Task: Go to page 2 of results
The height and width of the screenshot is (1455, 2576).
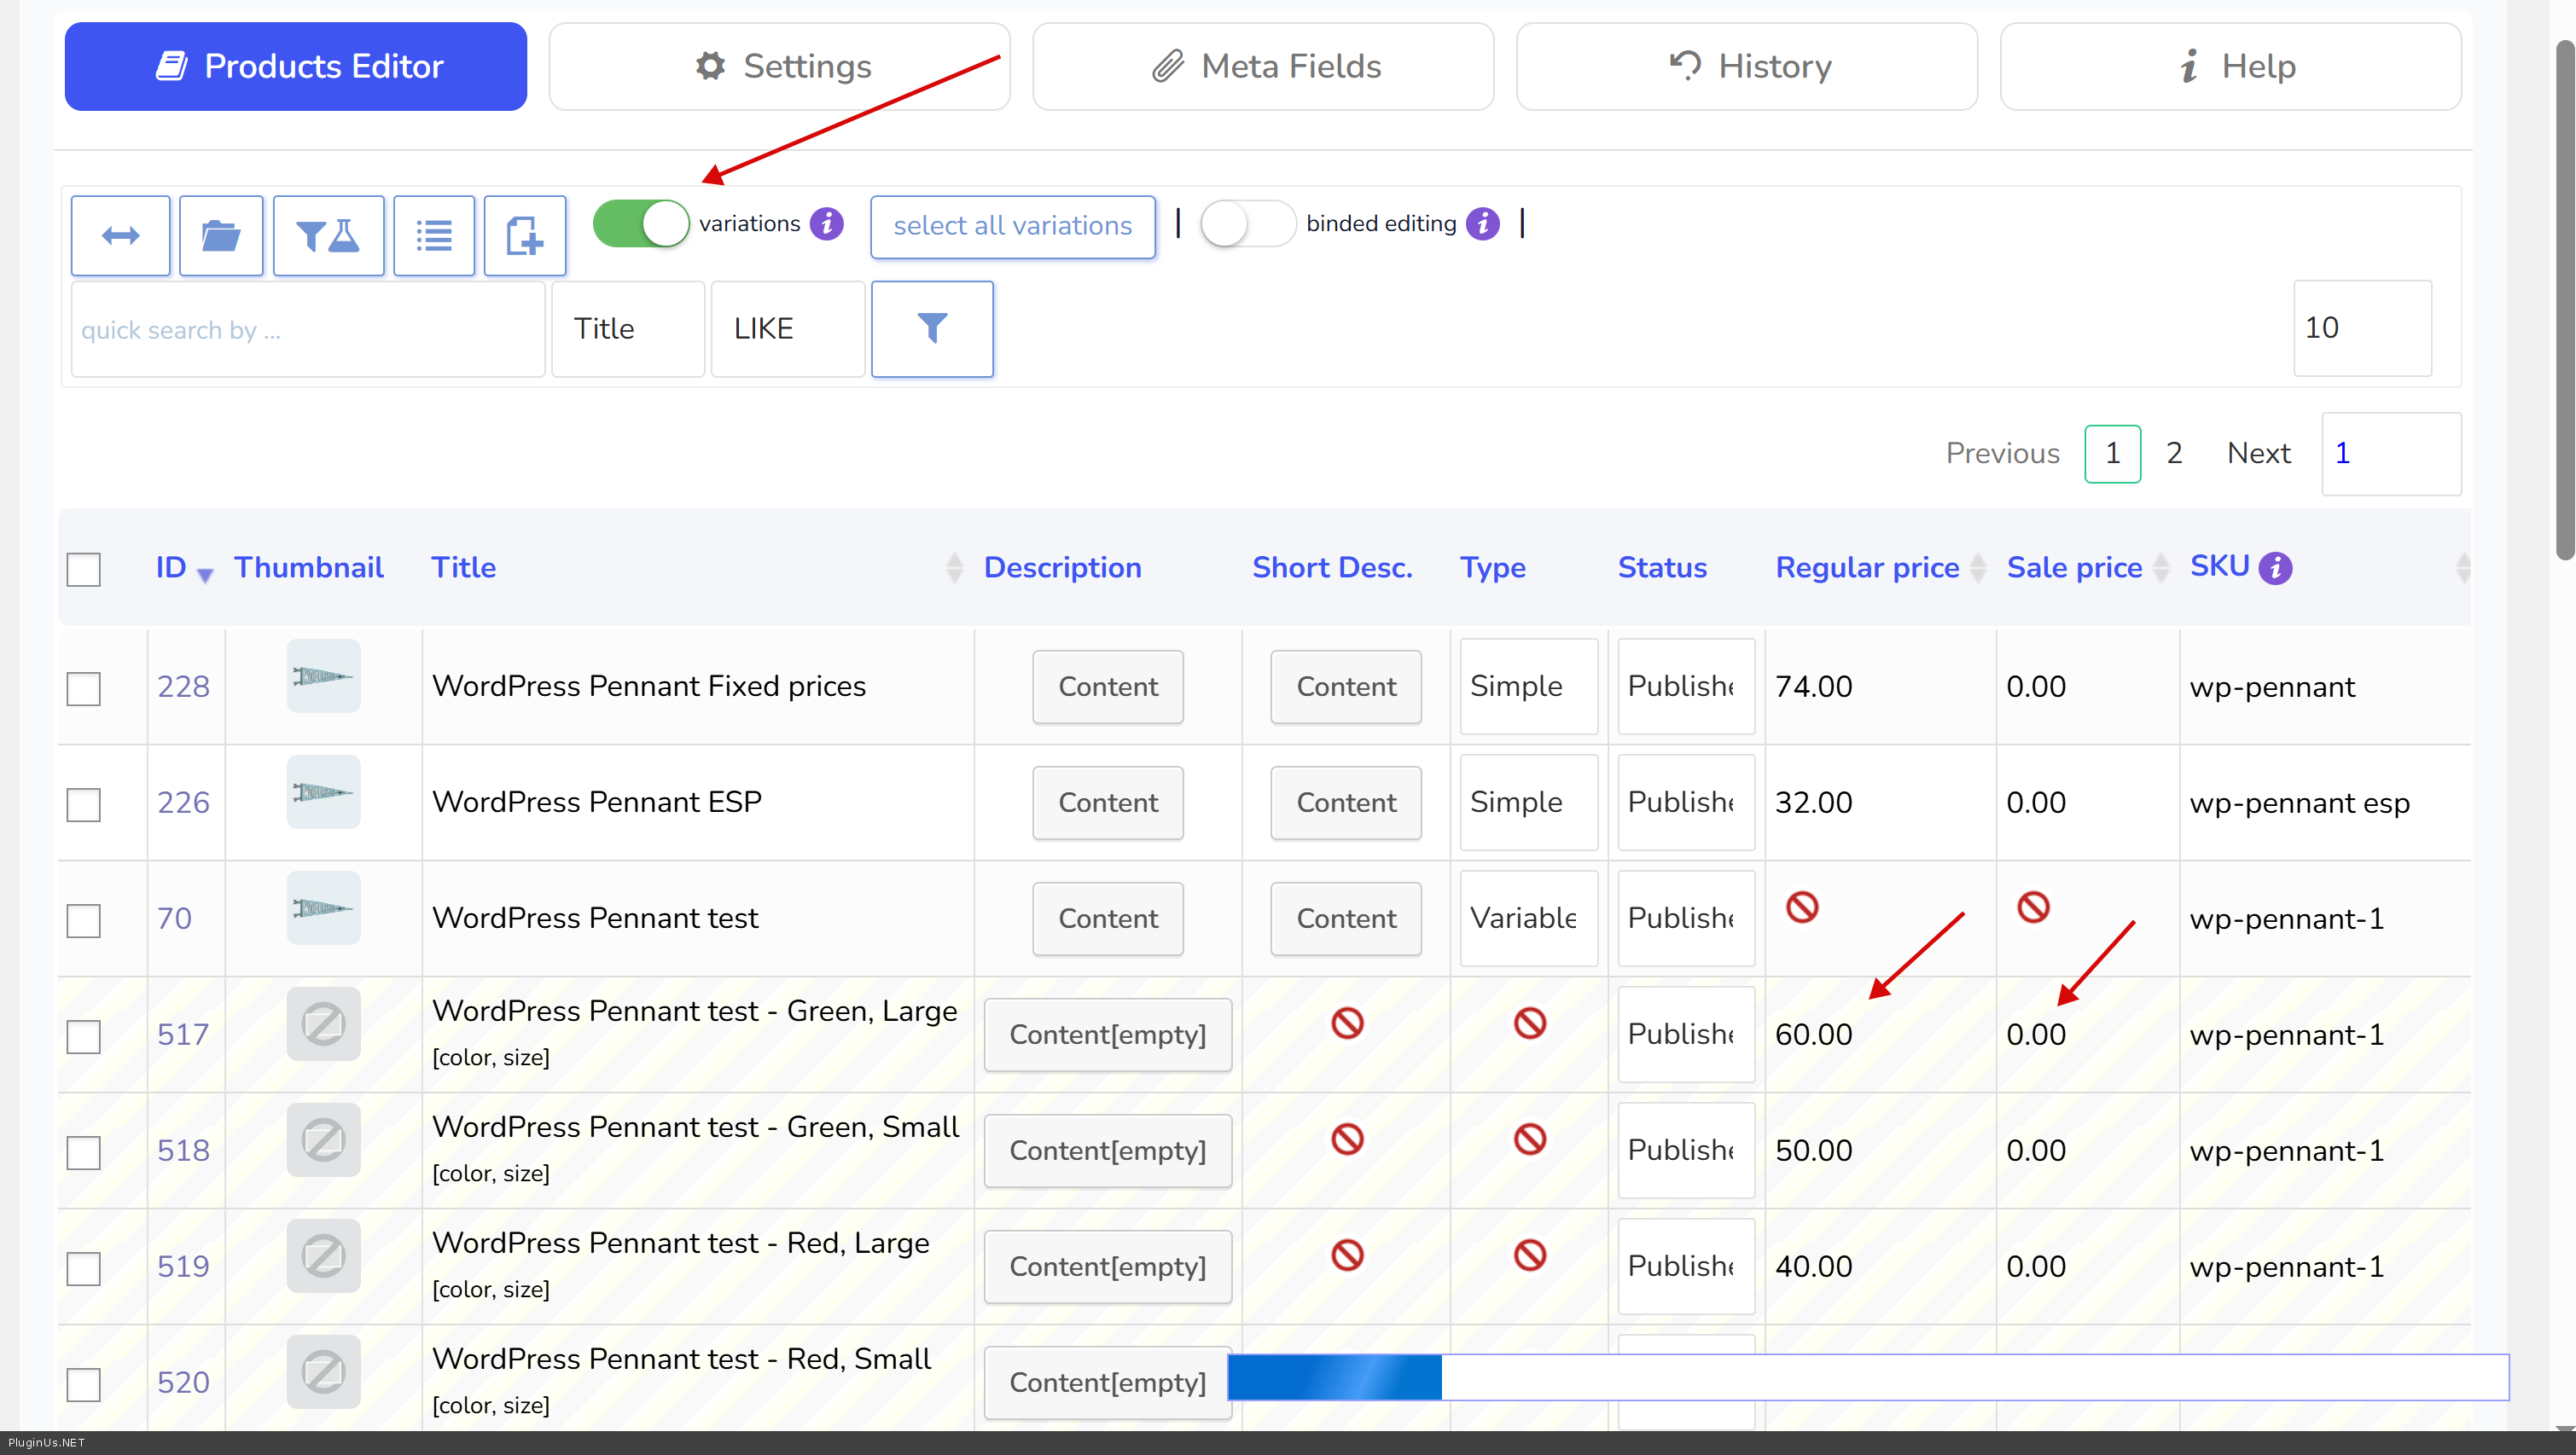Action: click(2174, 454)
